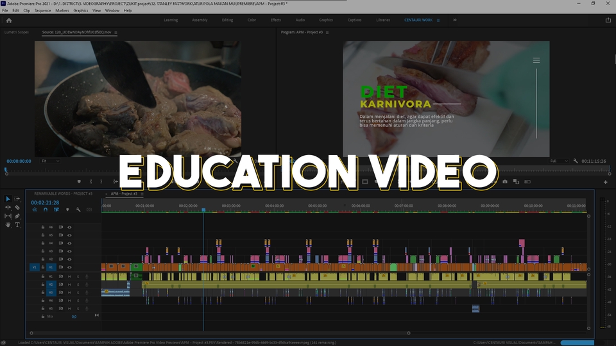
Task: Open the Sequence menu
Action: tap(42, 11)
